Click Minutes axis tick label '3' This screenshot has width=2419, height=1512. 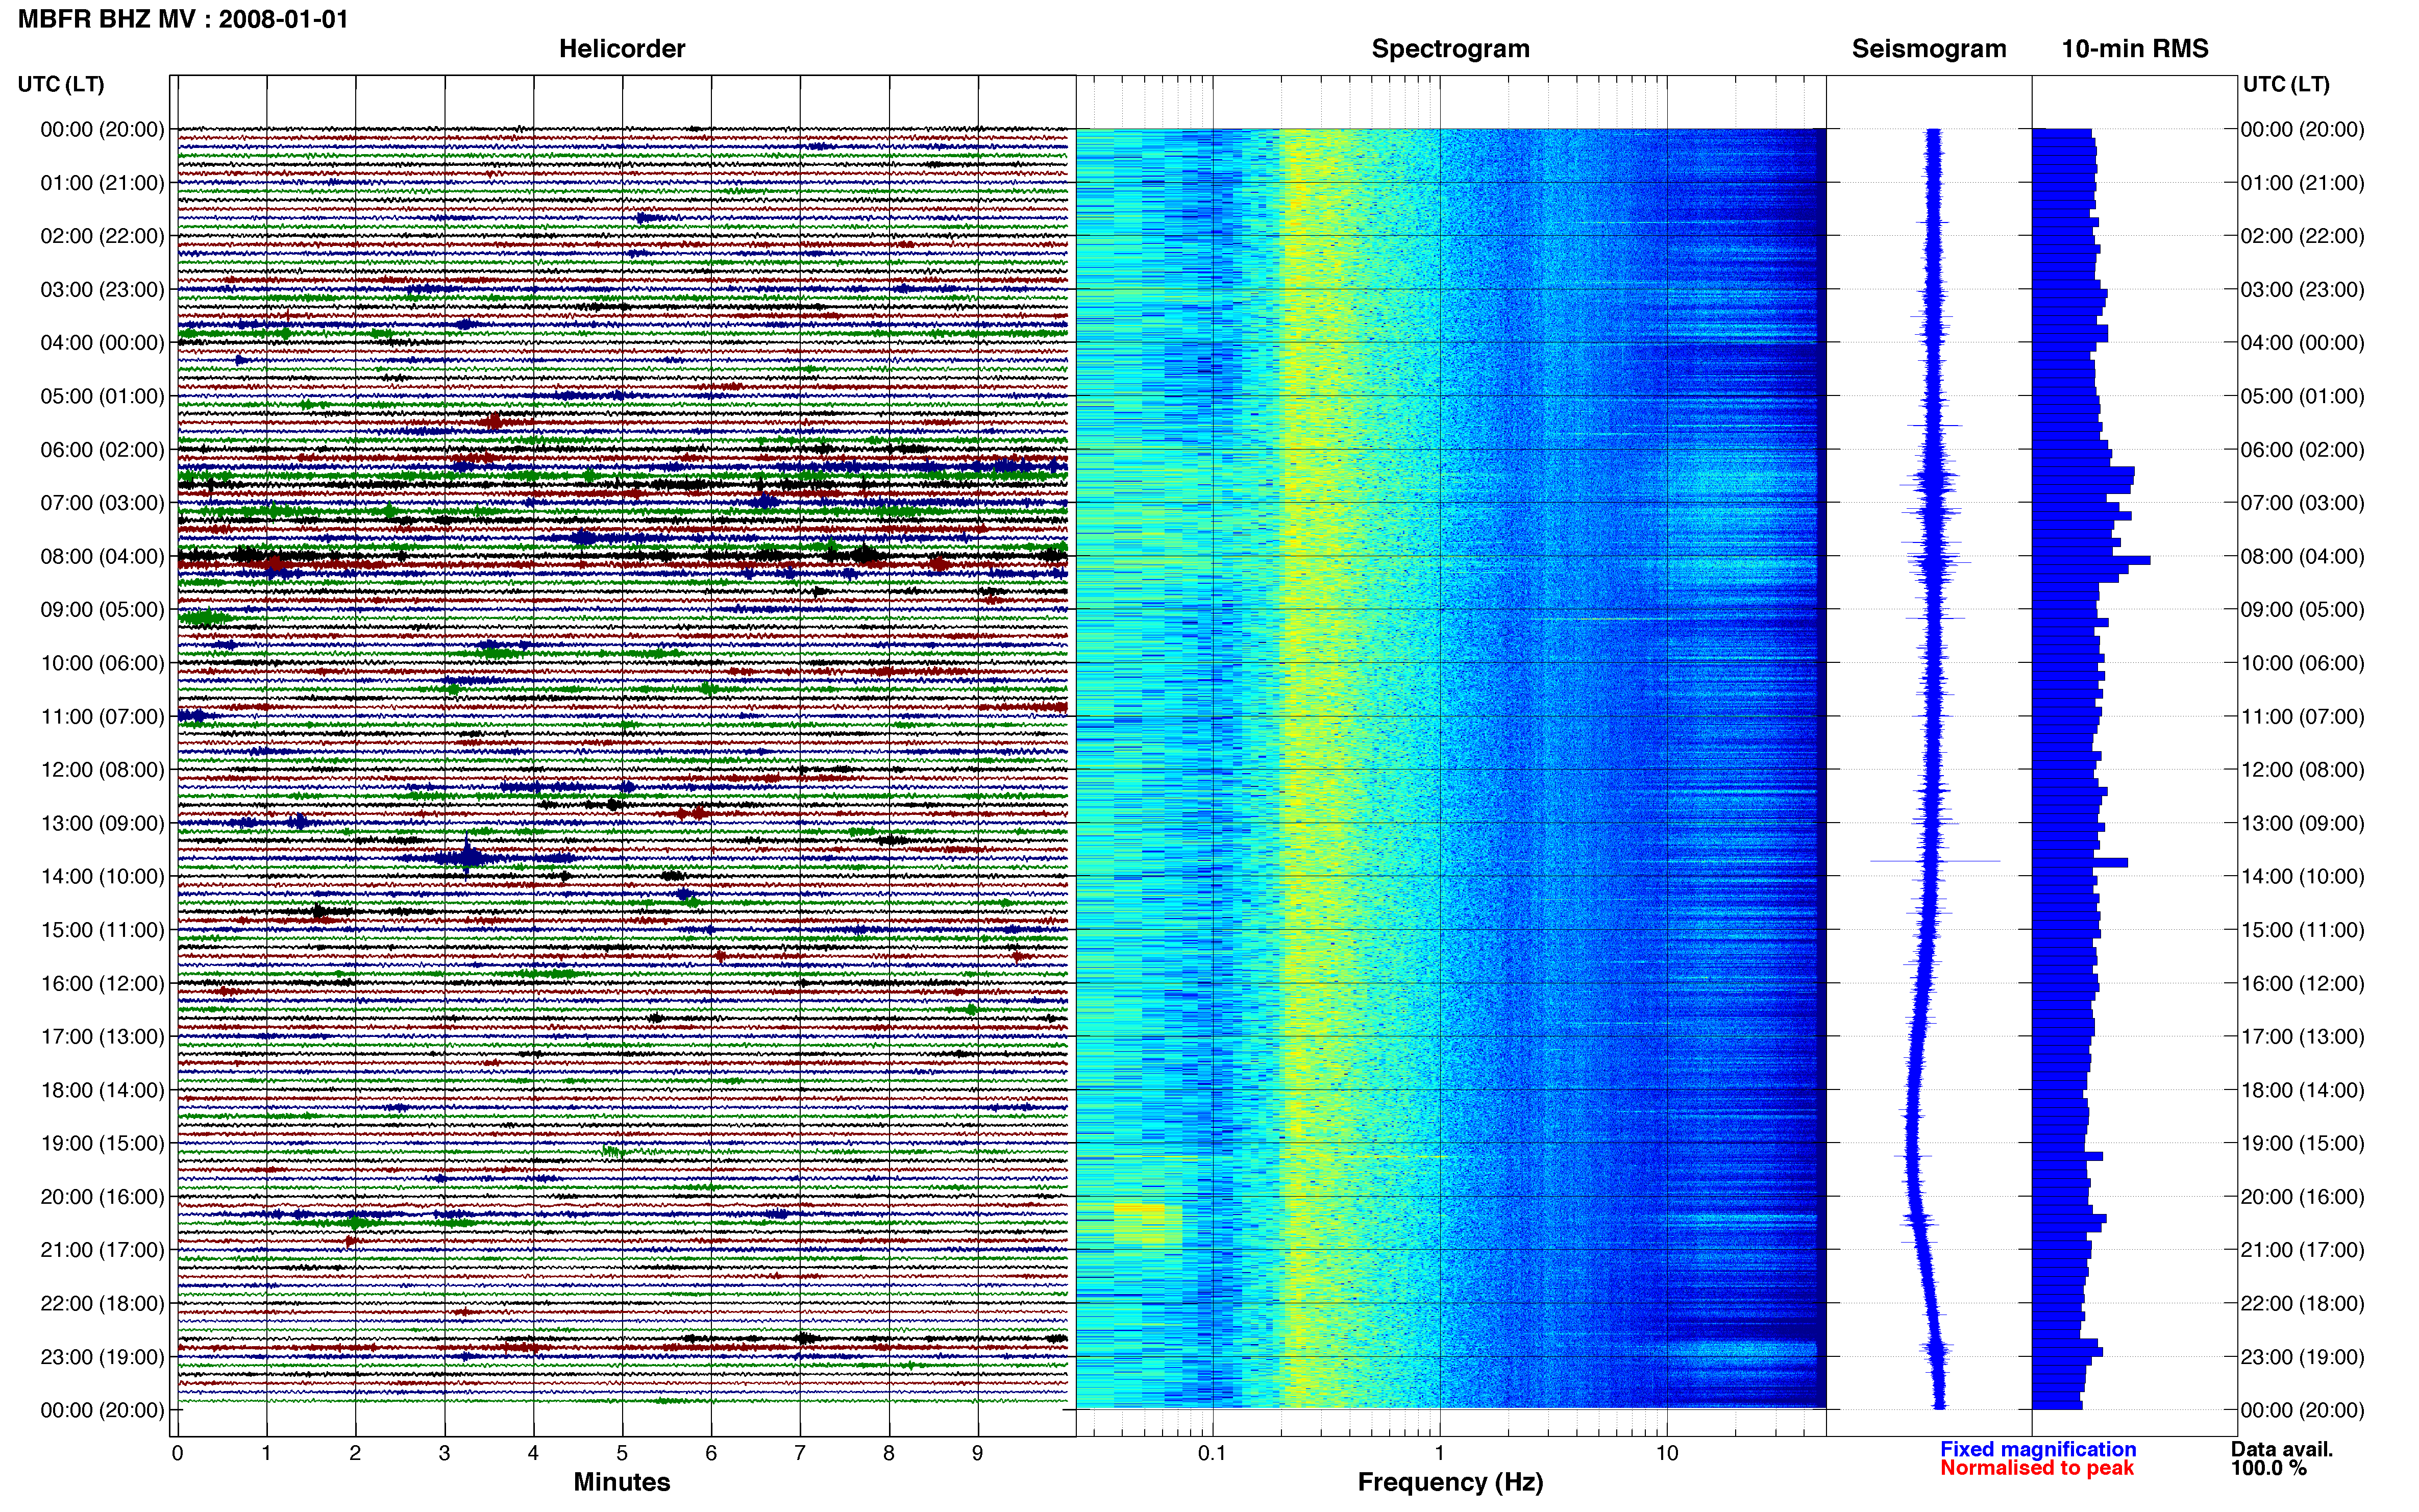click(x=444, y=1453)
